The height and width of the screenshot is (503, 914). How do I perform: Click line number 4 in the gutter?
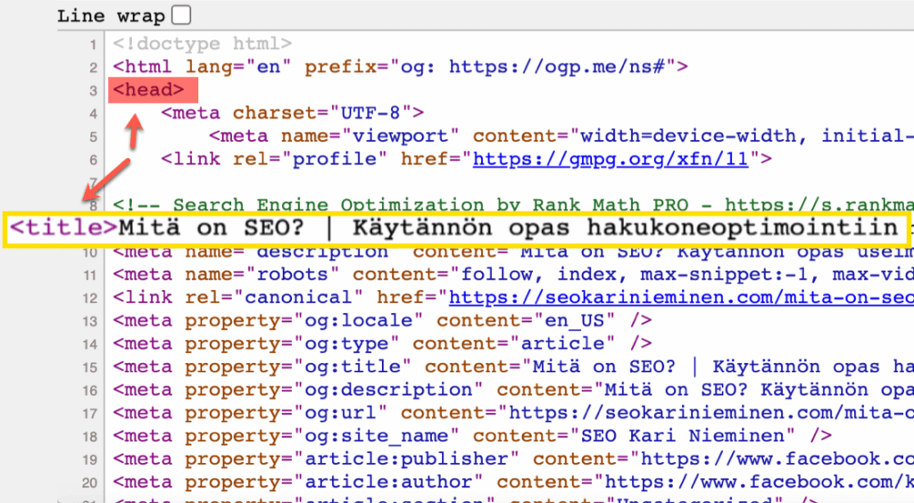pos(93,113)
